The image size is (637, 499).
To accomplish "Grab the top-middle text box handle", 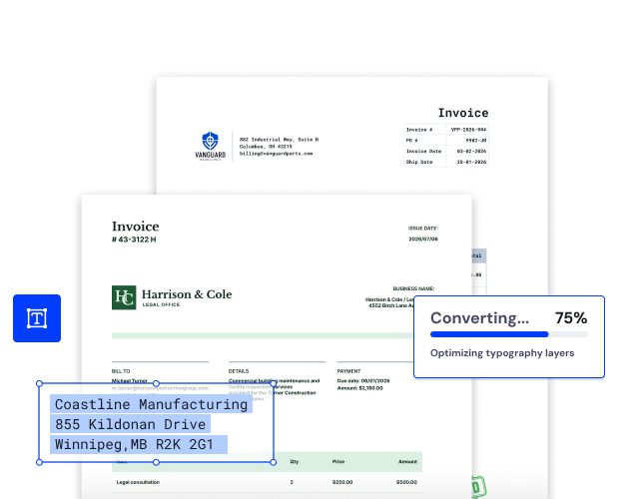I will click(x=156, y=383).
